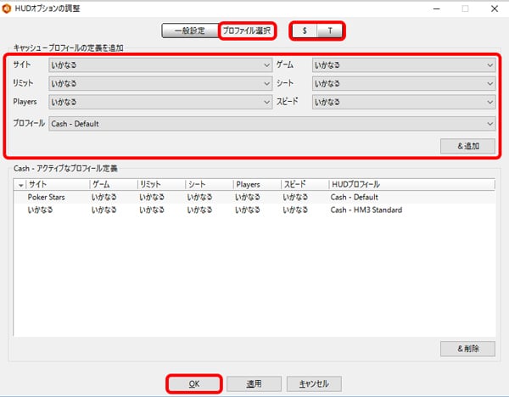Switch to the プロファイル選択 tab

(247, 31)
